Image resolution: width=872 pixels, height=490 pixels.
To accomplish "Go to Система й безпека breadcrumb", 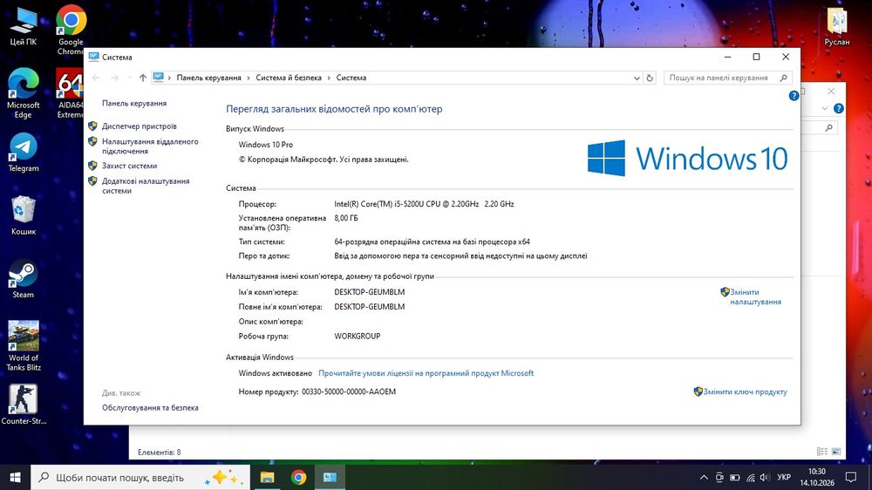I will [x=289, y=78].
